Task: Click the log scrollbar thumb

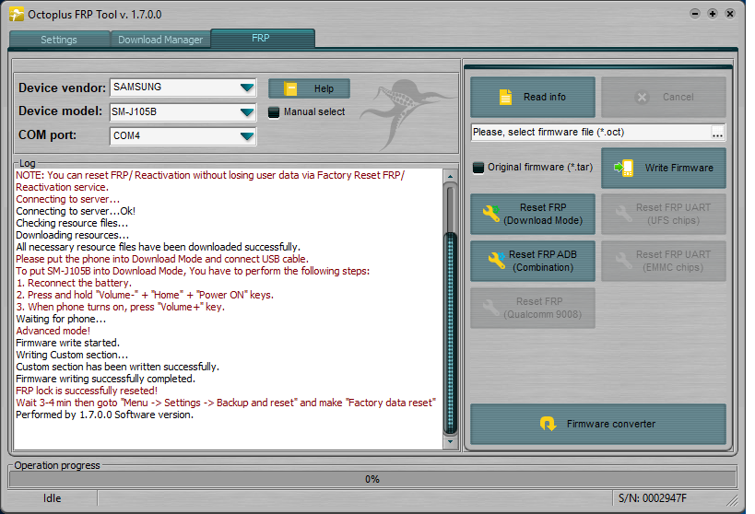Action: 450,333
